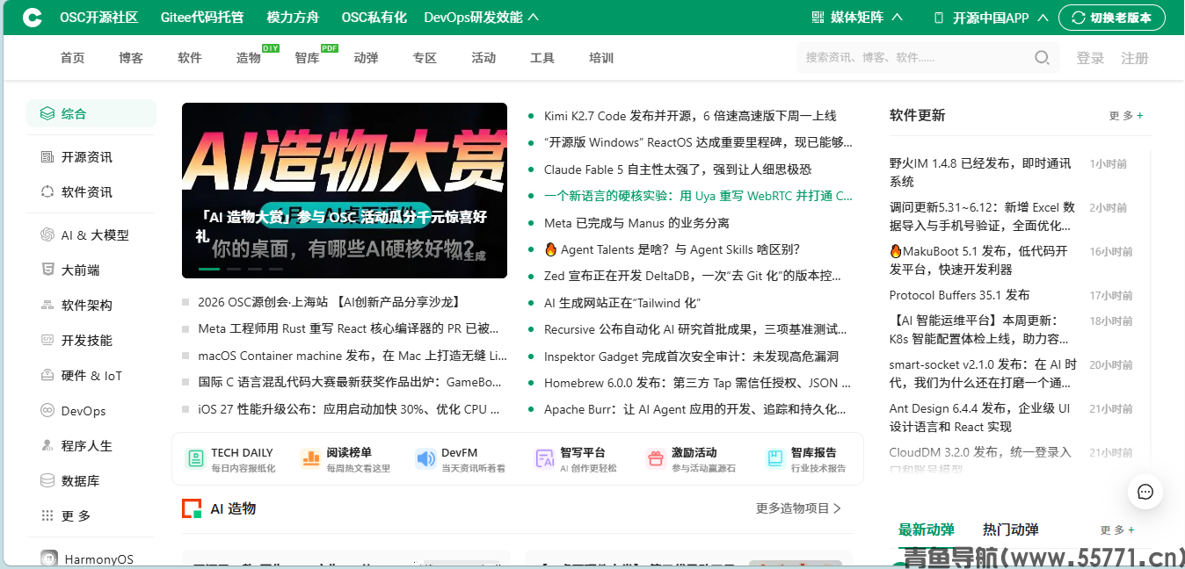This screenshot has width=1185, height=569.
Task: Open the AI造物大赏 banner image
Action: pyautogui.click(x=345, y=191)
